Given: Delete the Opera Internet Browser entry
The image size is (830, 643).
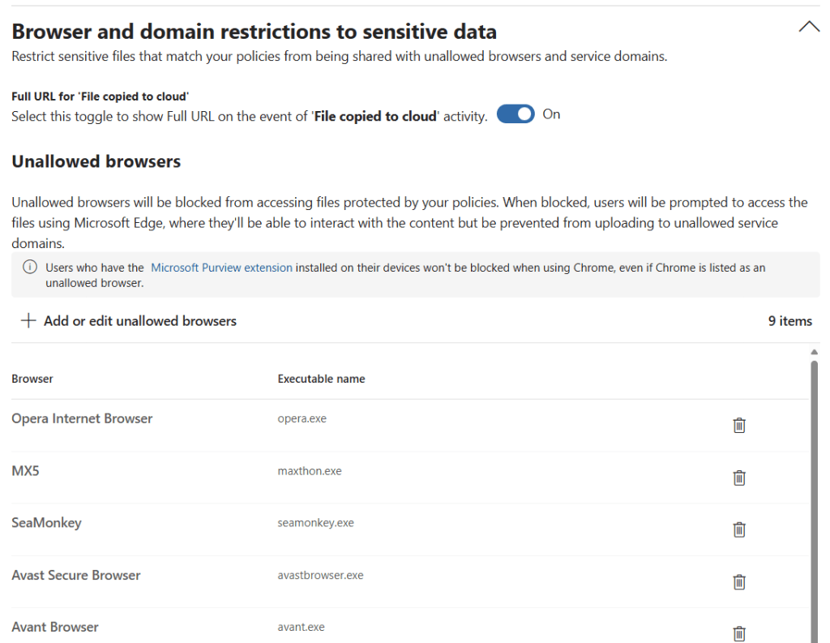Looking at the screenshot, I should [x=739, y=425].
